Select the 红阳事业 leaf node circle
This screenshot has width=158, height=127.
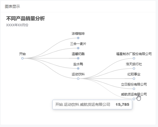pos(134,79)
